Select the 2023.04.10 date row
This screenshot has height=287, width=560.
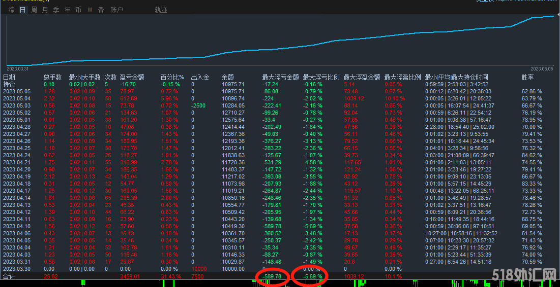tap(16, 226)
